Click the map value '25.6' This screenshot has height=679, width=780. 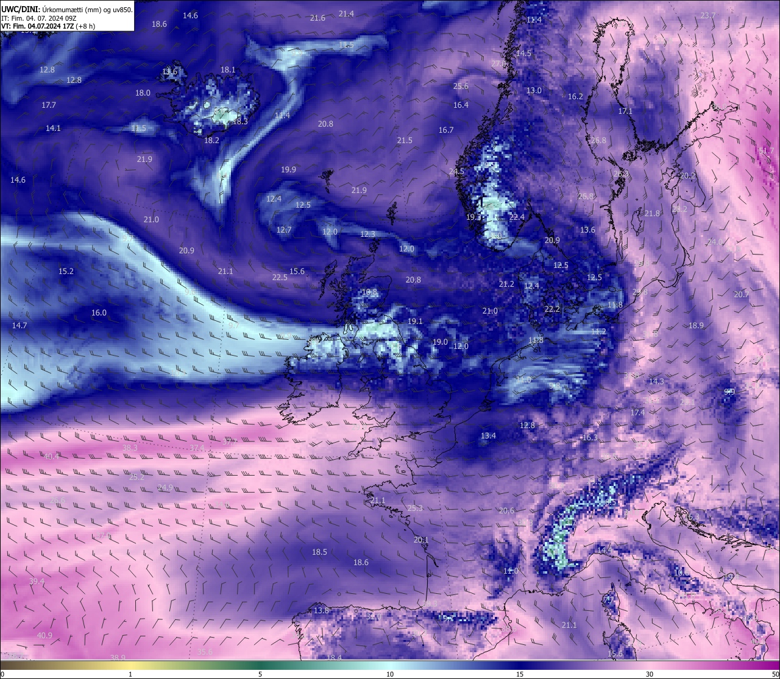tap(461, 86)
